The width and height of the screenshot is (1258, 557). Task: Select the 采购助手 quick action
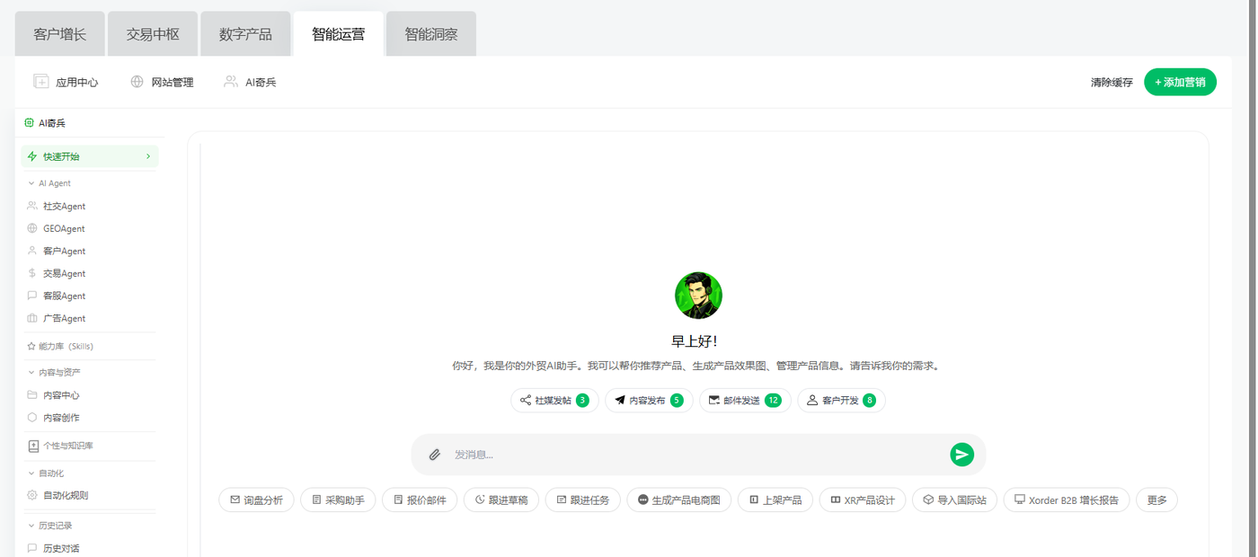point(338,500)
